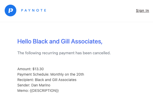Click the Sender Dan Marino line

34,85
